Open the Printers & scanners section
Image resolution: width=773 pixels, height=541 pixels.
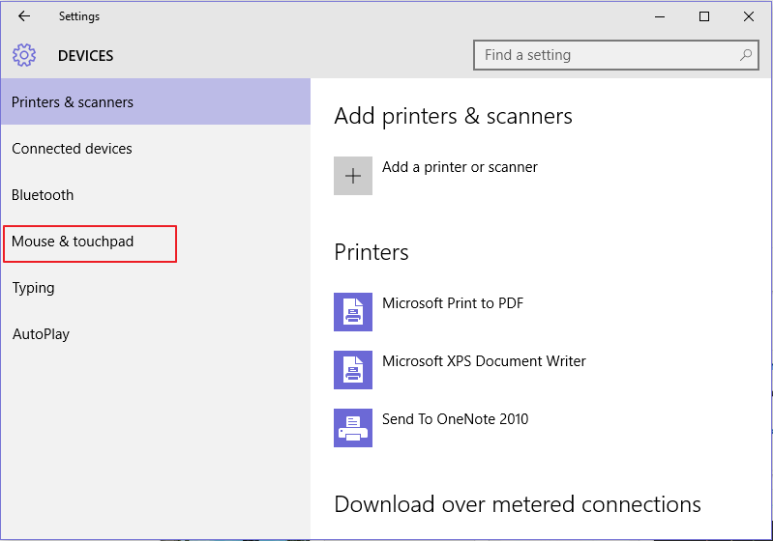click(x=73, y=102)
